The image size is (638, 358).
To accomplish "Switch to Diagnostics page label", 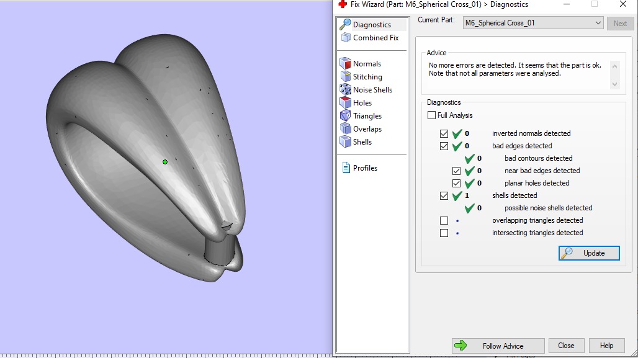I will pyautogui.click(x=372, y=25).
